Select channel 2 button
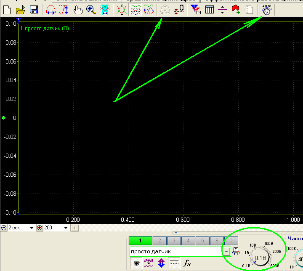Viewport: 303px width, 271px height. click(x=159, y=241)
